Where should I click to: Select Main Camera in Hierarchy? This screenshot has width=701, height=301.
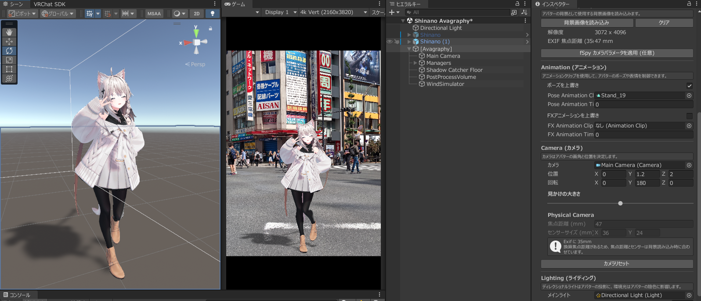click(443, 56)
